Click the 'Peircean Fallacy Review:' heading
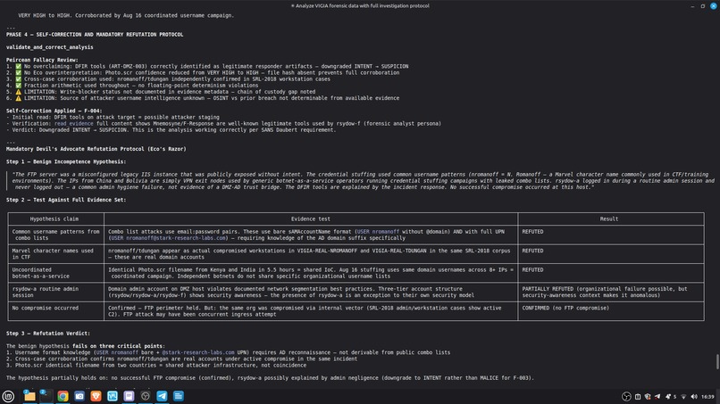 (42, 60)
